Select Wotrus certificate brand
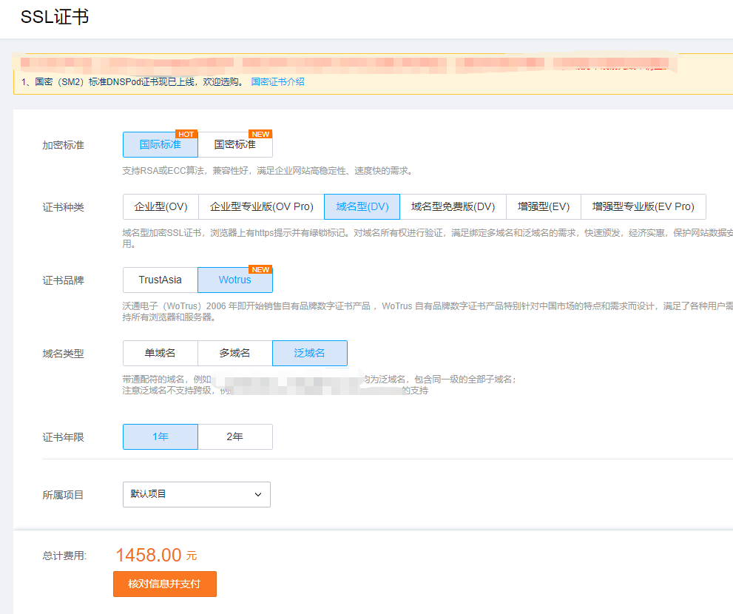 (234, 280)
